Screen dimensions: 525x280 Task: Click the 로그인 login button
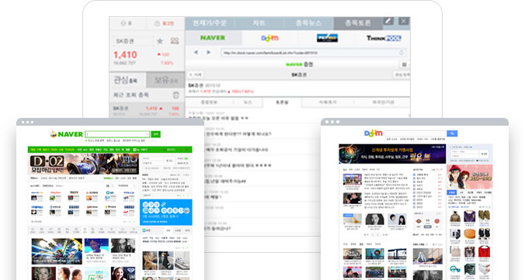click(x=165, y=23)
